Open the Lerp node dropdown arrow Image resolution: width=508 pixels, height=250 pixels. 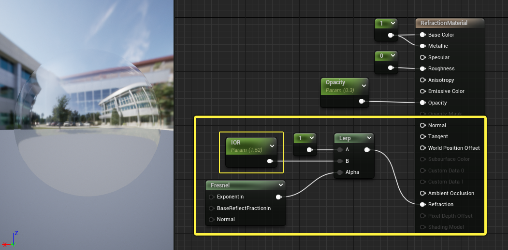369,138
